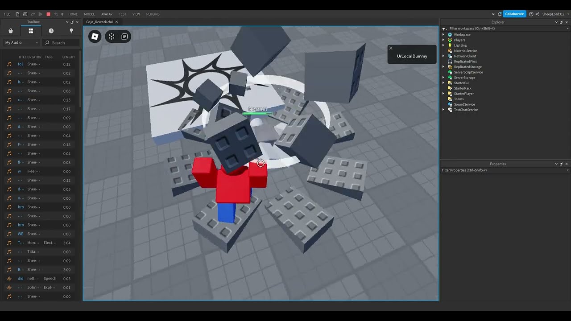Click the viewport chat/notes icon button
Screen dimensions: 571x321
[124, 37]
